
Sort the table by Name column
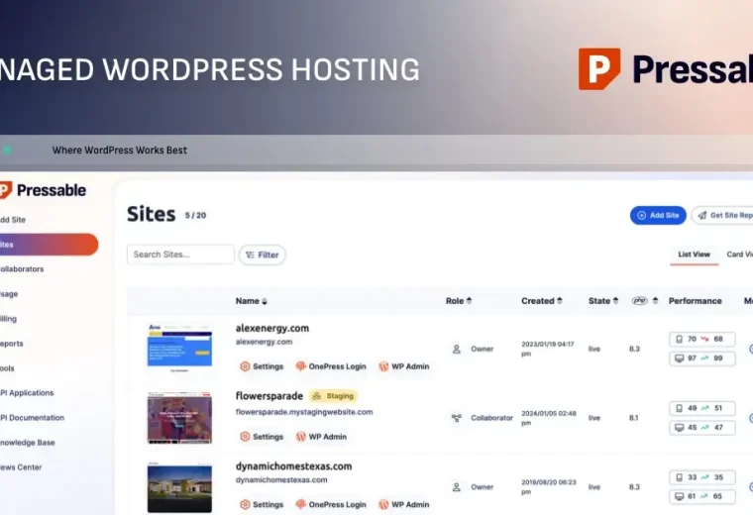[251, 301]
